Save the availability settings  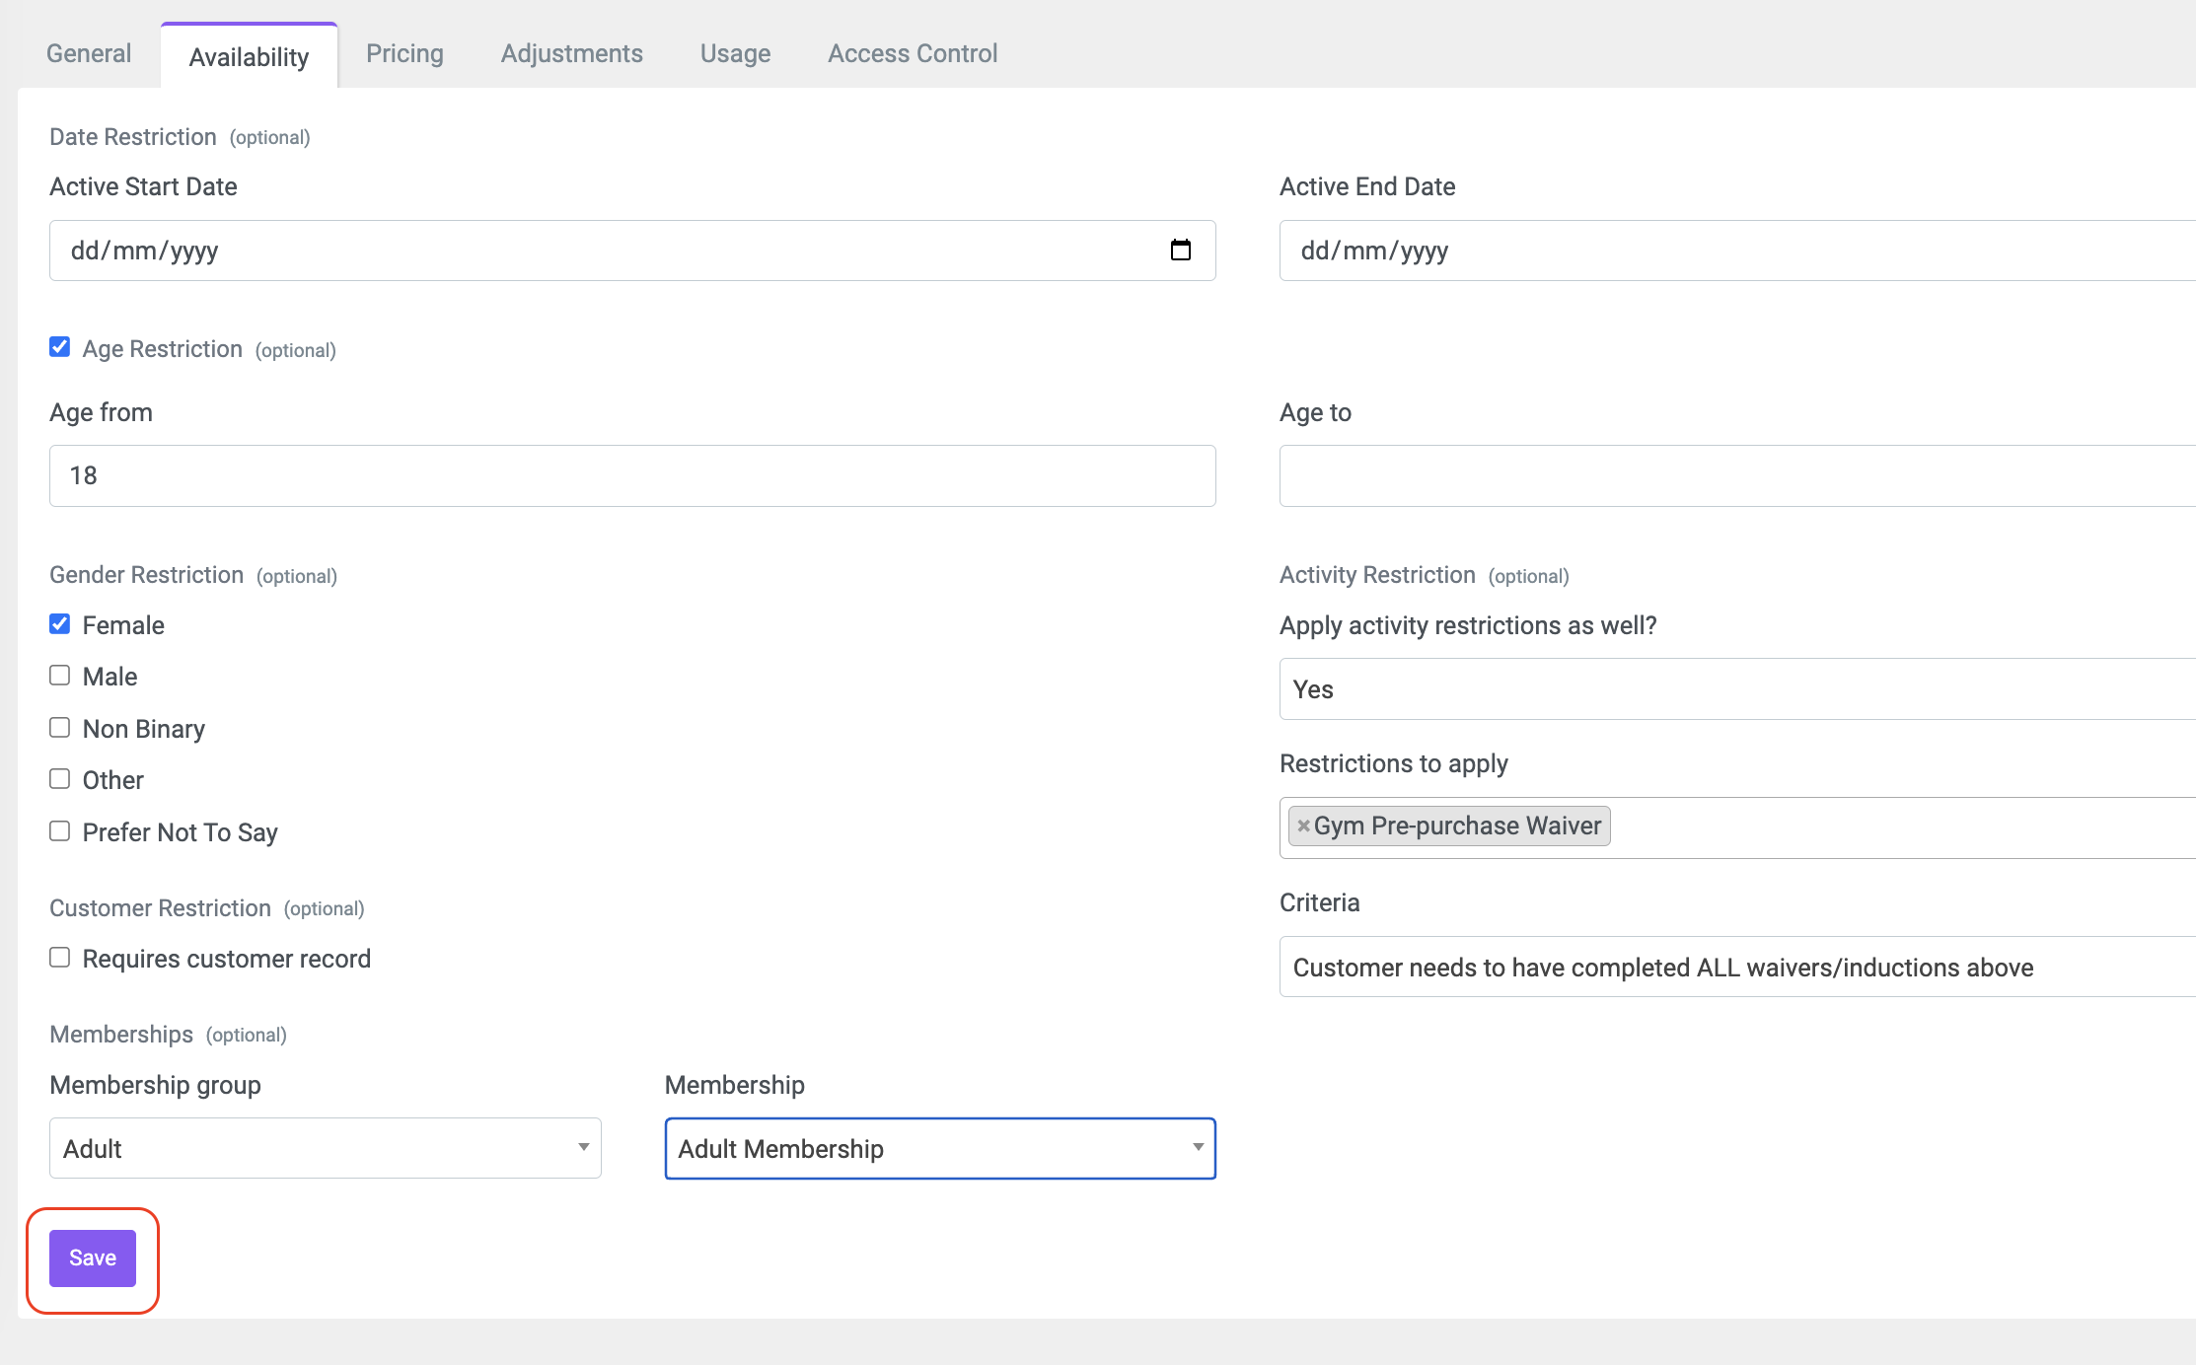(93, 1258)
